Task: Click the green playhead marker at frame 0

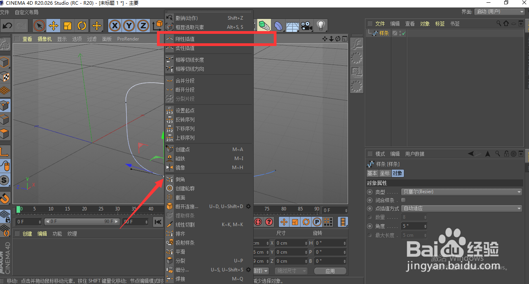Action: click(18, 209)
